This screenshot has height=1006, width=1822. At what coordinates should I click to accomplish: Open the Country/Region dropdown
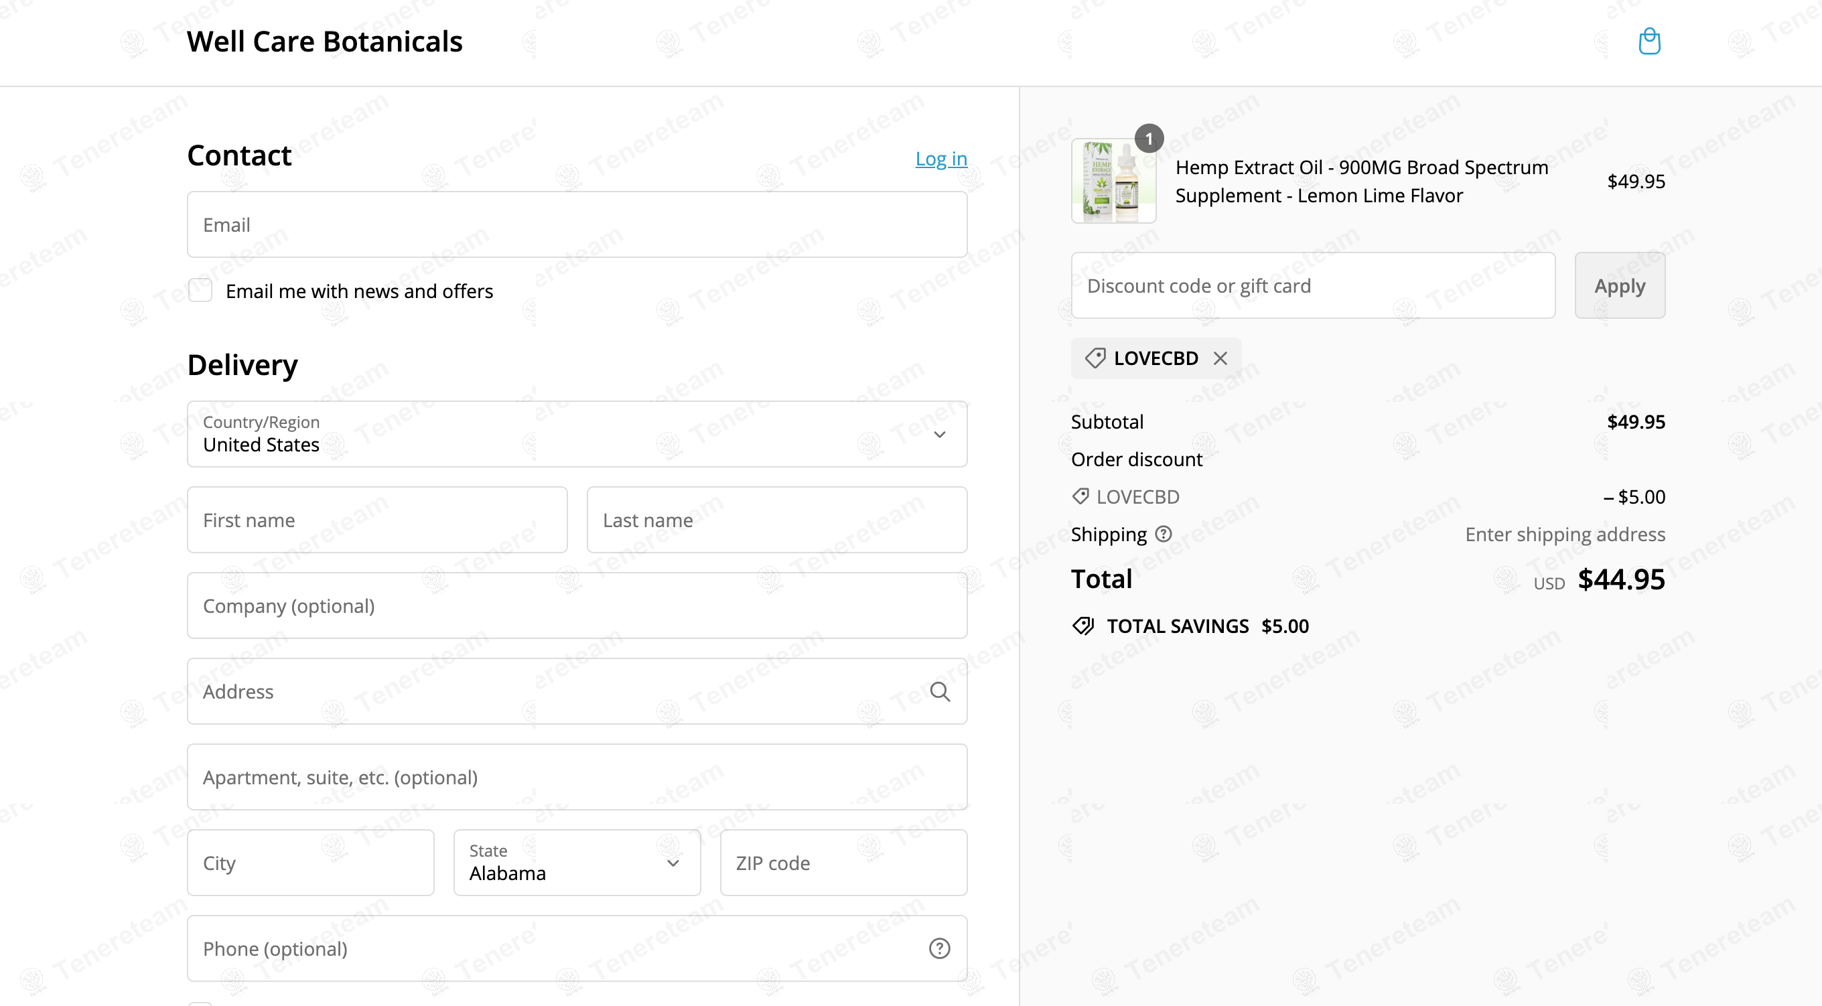pos(577,435)
